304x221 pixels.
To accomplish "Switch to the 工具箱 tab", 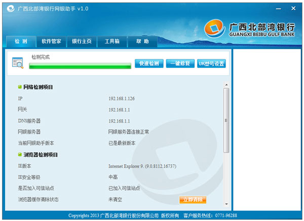I will point(112,42).
